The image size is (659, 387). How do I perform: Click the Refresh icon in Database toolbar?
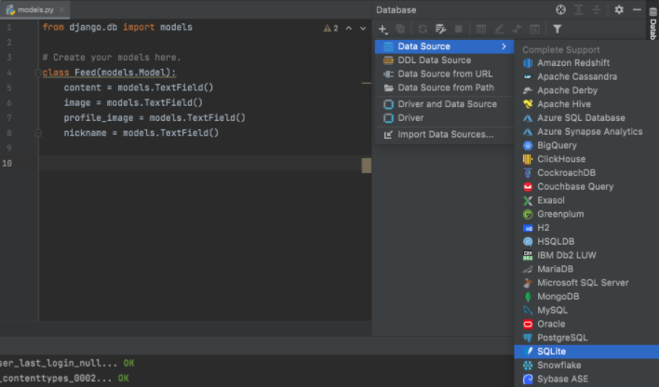(x=423, y=29)
